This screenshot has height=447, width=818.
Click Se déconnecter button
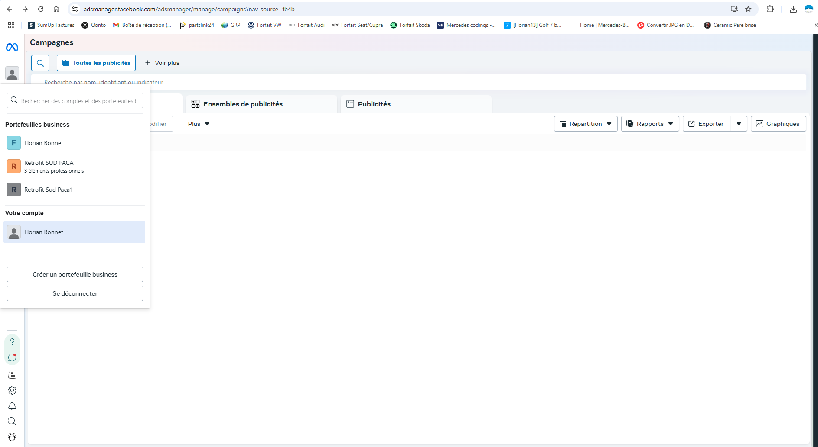[x=75, y=293]
